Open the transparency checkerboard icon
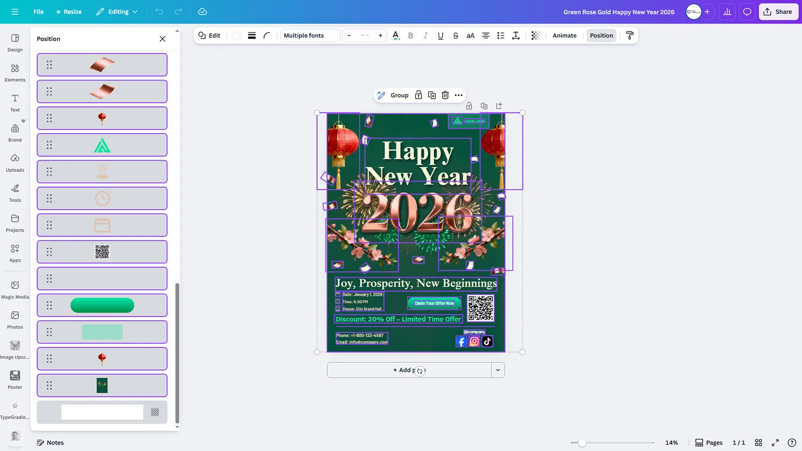Image resolution: width=802 pixels, height=451 pixels. pyautogui.click(x=535, y=36)
